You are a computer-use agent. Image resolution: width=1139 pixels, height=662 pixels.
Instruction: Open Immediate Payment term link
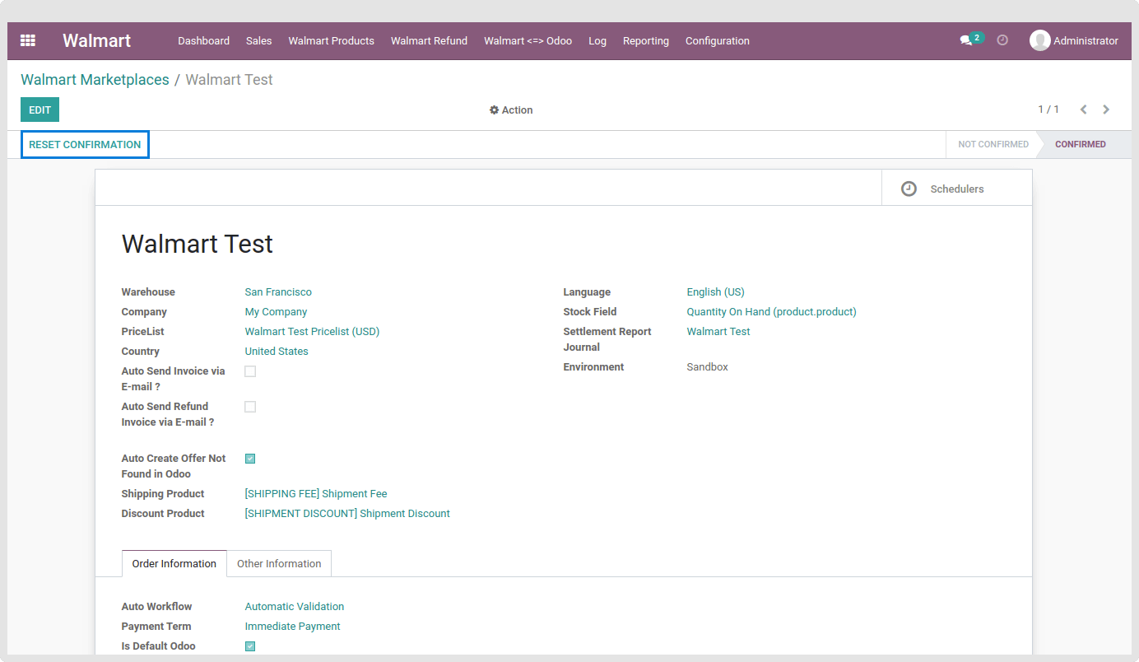point(292,627)
